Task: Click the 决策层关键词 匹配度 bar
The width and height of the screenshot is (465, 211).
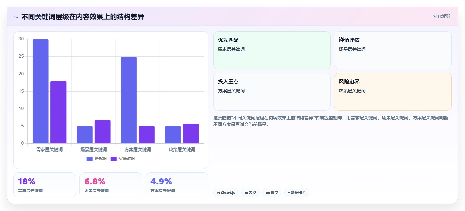Action: (x=173, y=135)
